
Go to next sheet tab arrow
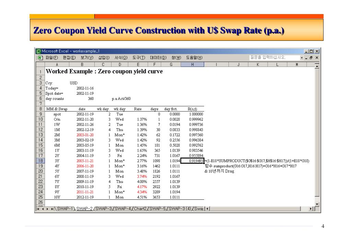pyautogui.click(x=47, y=209)
